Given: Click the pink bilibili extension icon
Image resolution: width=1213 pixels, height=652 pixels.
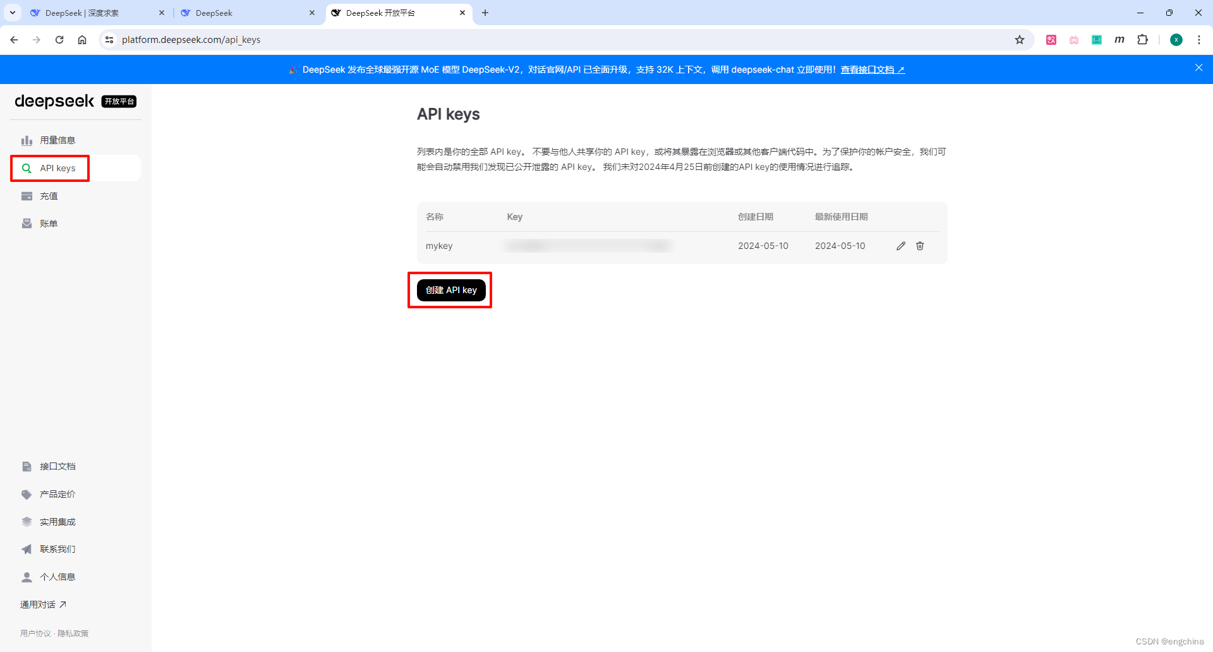Looking at the screenshot, I should (x=1074, y=40).
